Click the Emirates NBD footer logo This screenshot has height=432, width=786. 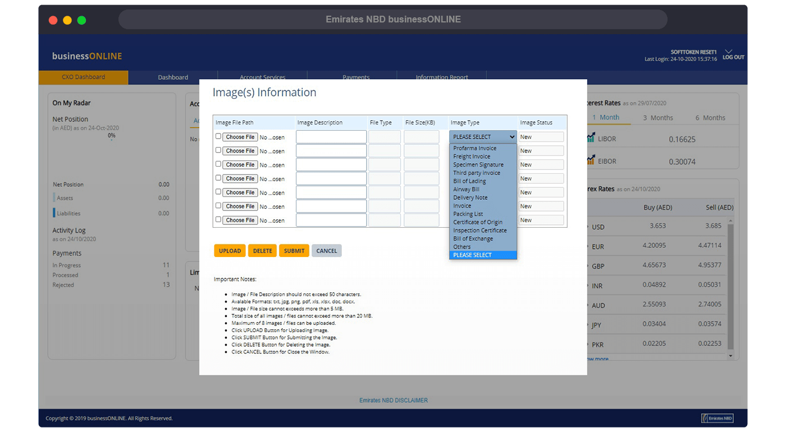point(717,418)
